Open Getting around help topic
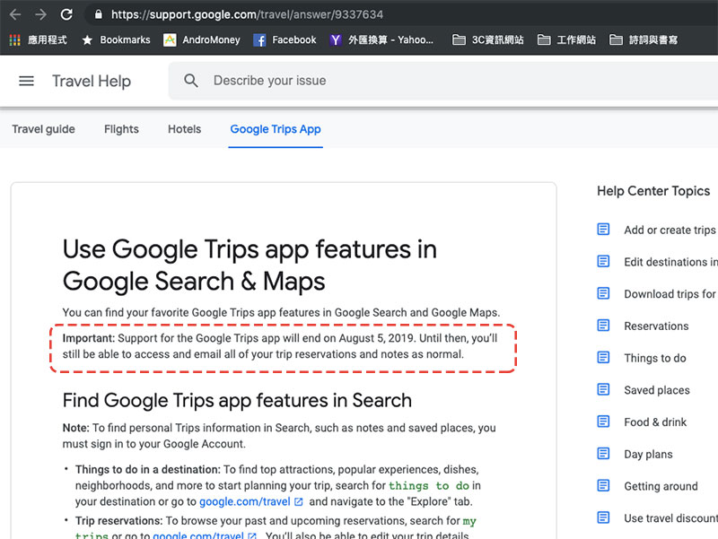The width and height of the screenshot is (718, 539). pyautogui.click(x=661, y=486)
